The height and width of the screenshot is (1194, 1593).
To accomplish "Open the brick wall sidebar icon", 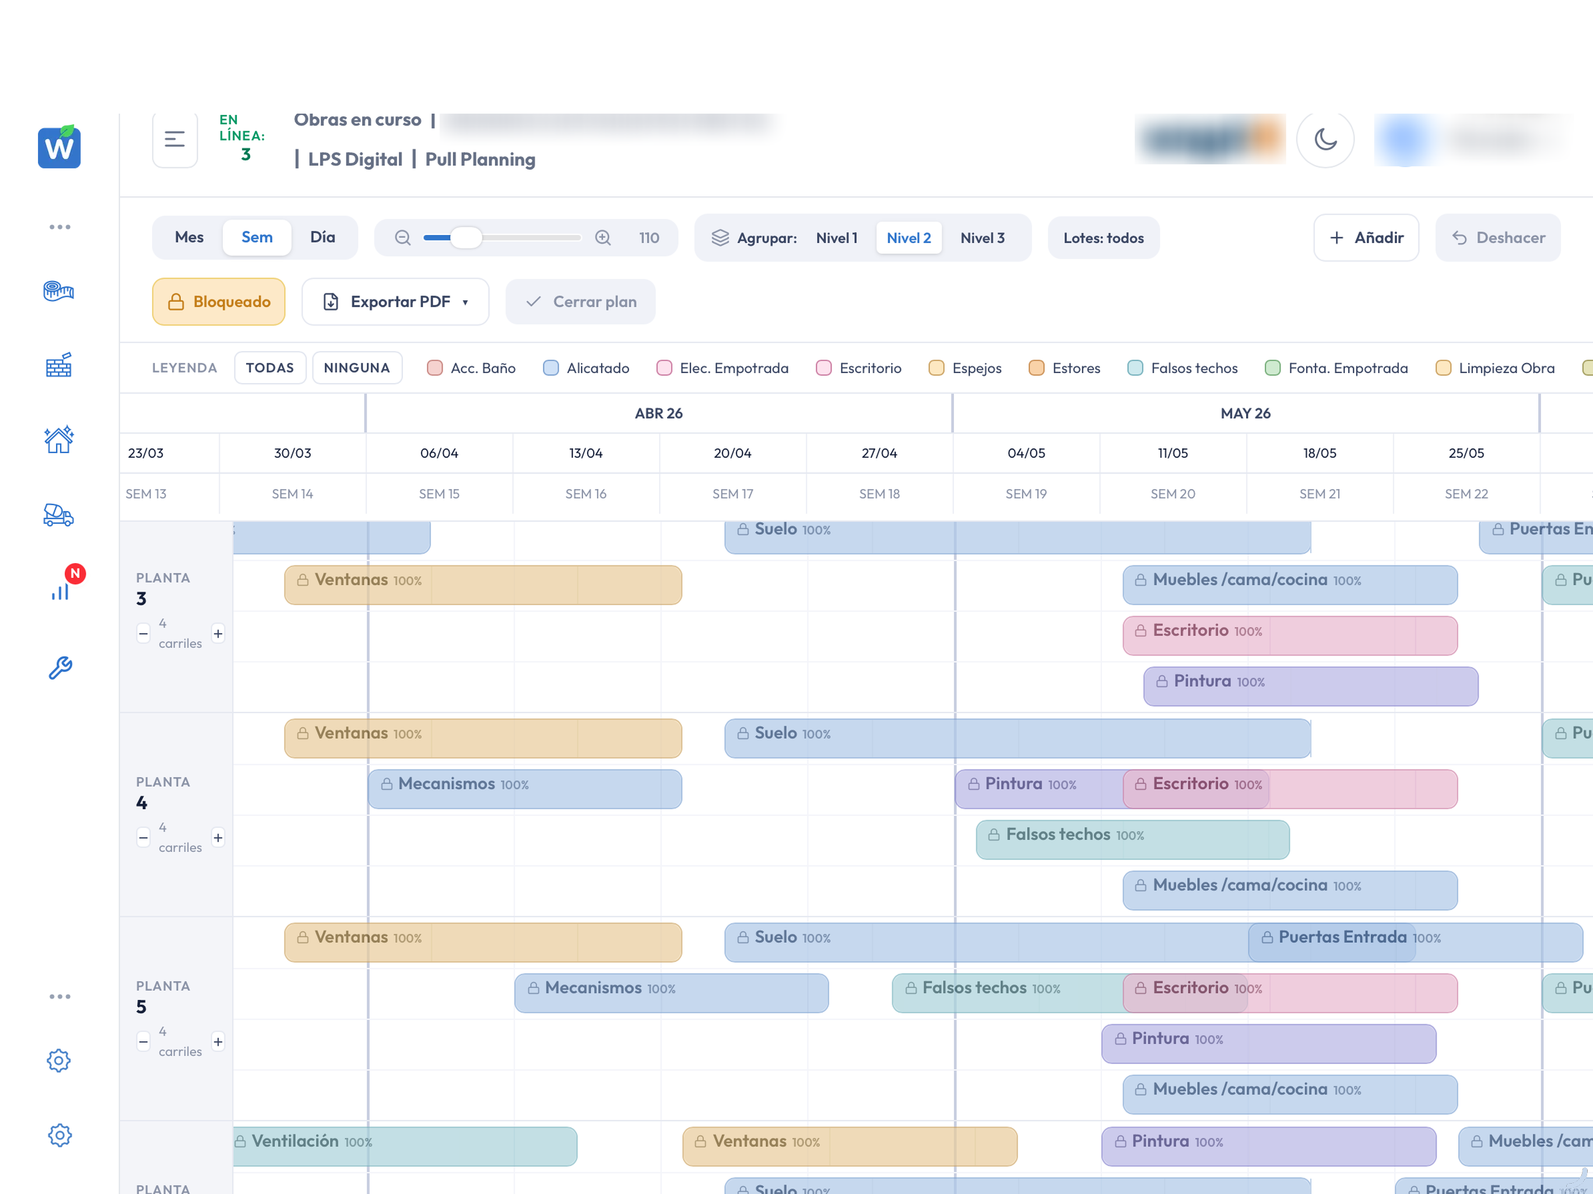I will pyautogui.click(x=59, y=365).
